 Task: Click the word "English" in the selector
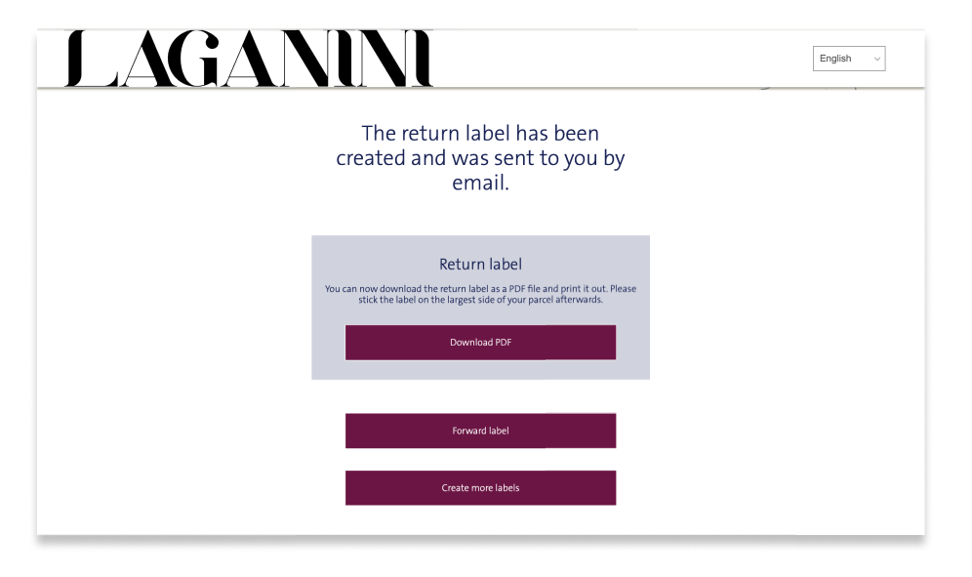coord(835,59)
